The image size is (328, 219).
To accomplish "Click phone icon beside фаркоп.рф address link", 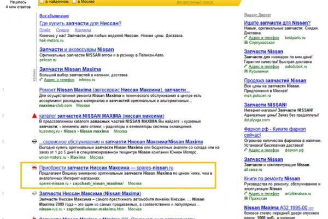I will [246, 150].
